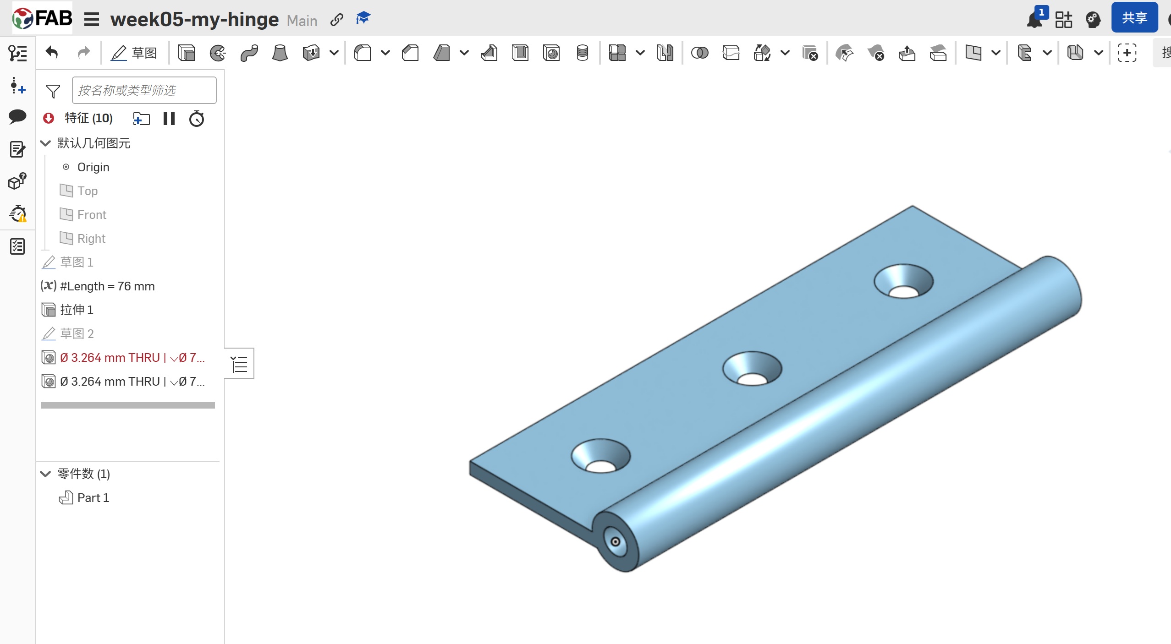Viewport: 1171px width, 644px height.
Task: Click the Undo arrow
Action: pos(52,53)
